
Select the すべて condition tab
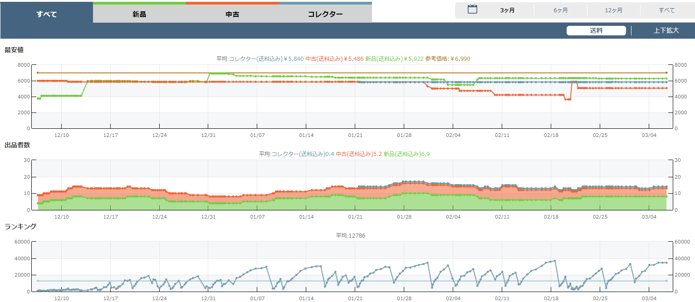click(47, 14)
